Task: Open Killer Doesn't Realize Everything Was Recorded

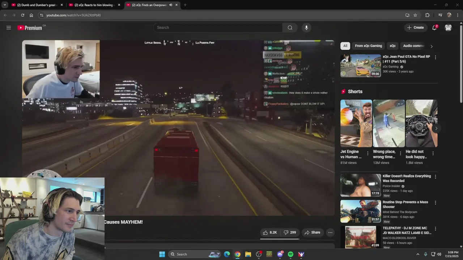Action: coord(407,178)
